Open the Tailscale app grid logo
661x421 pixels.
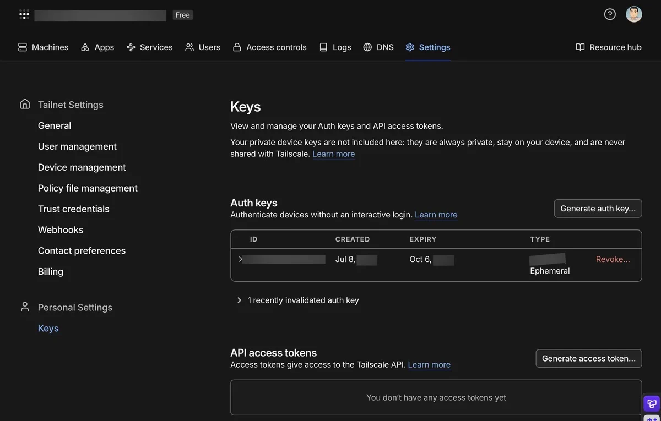[x=24, y=15]
